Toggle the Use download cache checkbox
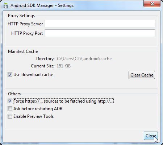 [x=10, y=75]
